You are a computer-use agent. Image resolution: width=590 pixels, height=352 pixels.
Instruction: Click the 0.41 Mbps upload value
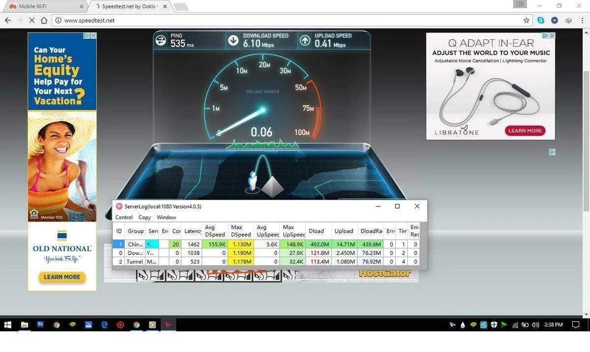(x=330, y=44)
